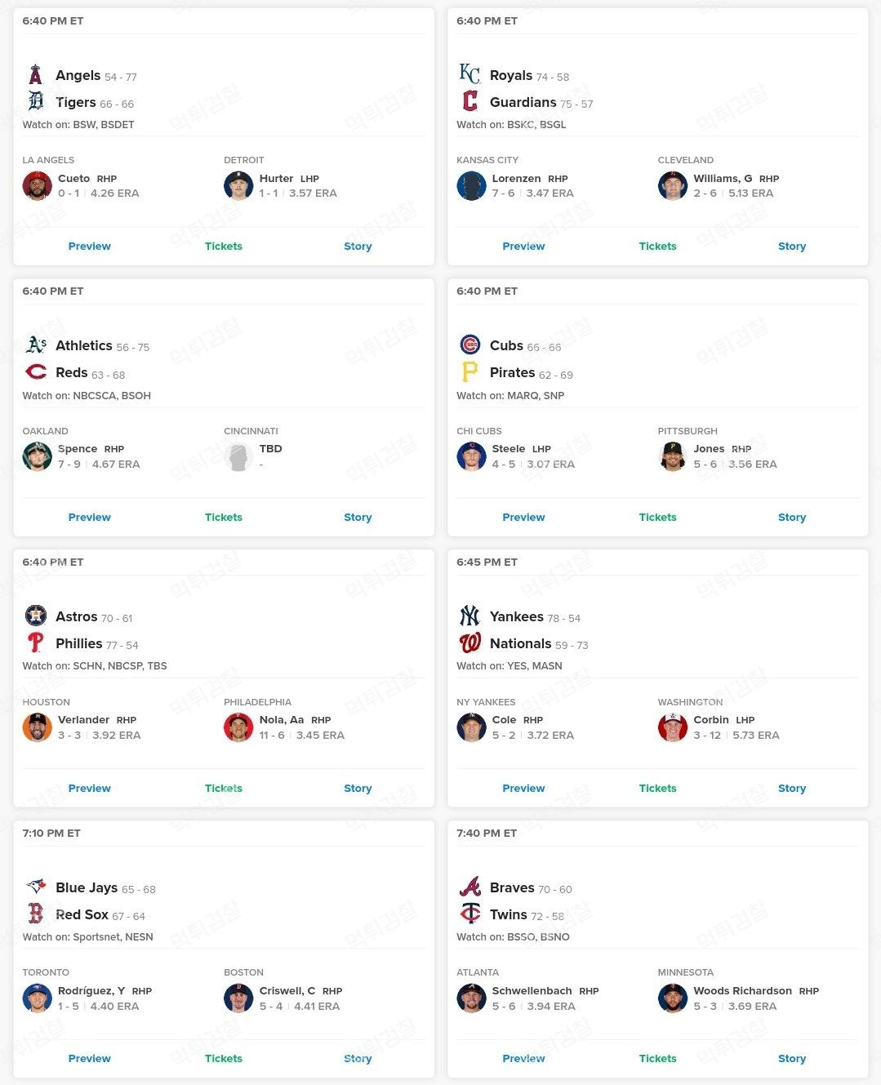881x1085 pixels.
Task: Click the Braves A logo
Action: click(x=469, y=887)
